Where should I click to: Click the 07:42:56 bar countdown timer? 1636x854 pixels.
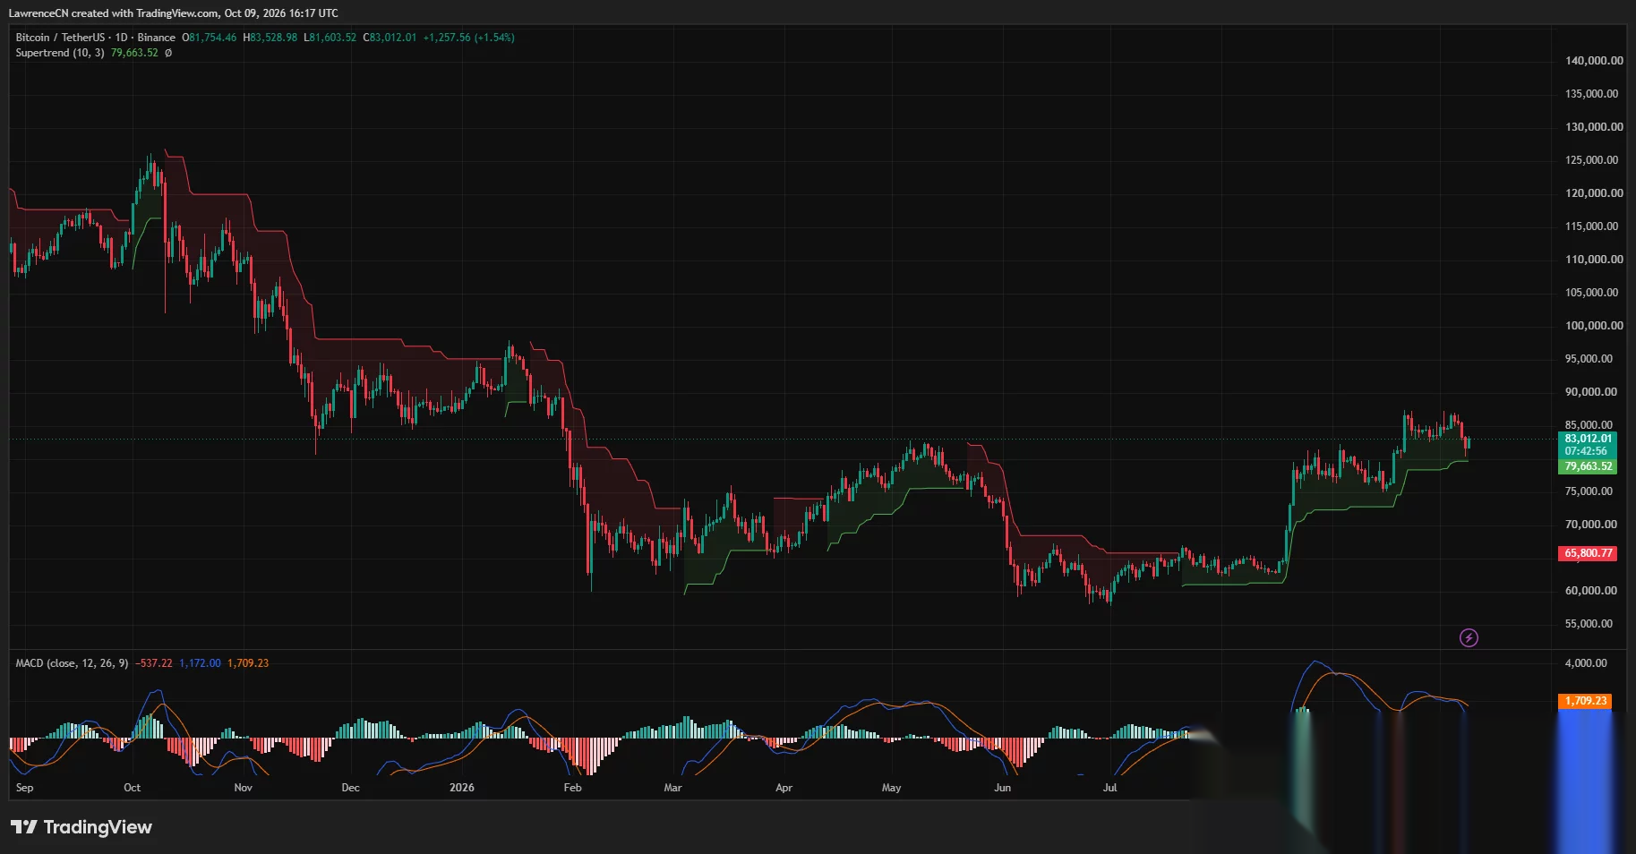click(x=1588, y=451)
